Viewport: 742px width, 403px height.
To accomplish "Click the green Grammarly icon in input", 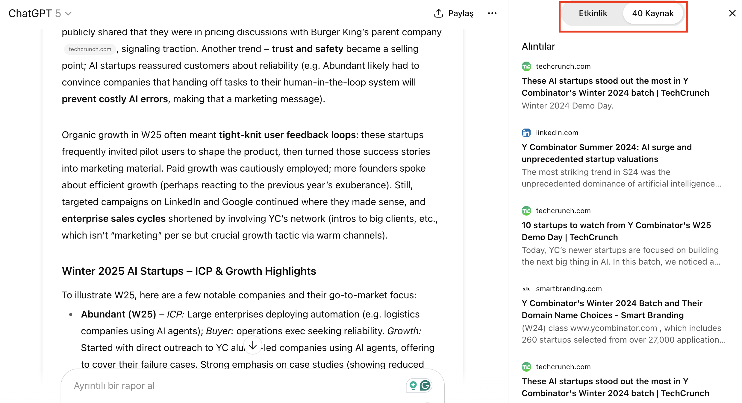I will click(425, 386).
